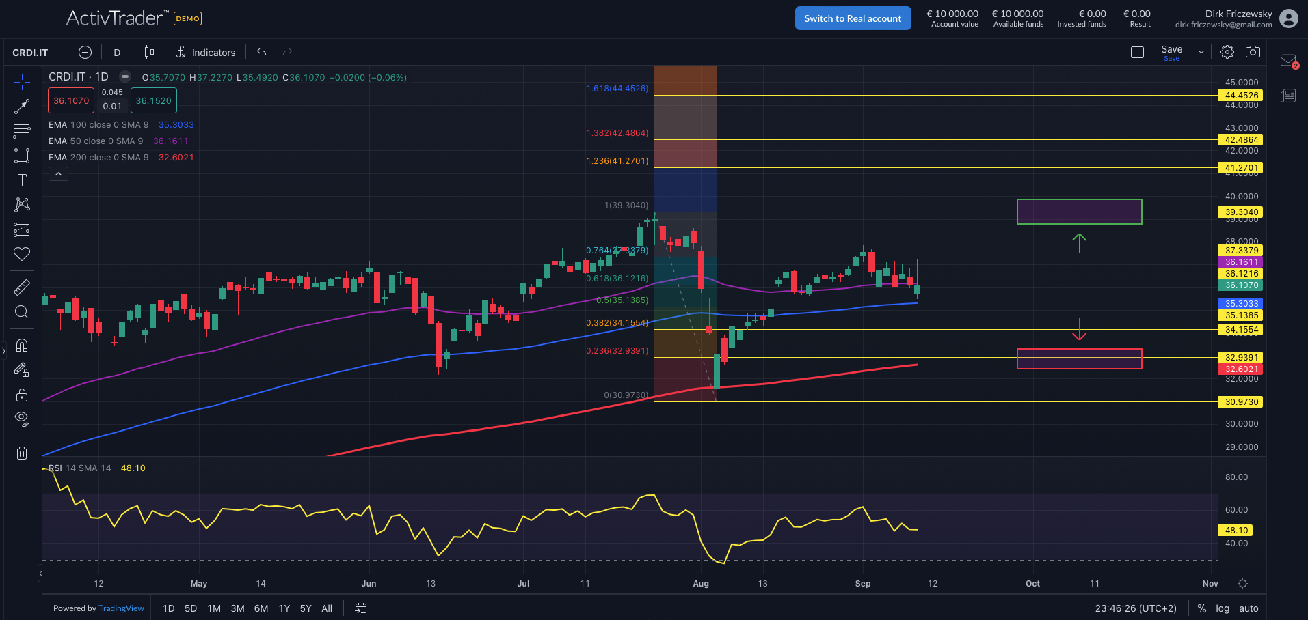This screenshot has width=1308, height=620.
Task: Activate the magnet snap mode
Action: (x=22, y=345)
